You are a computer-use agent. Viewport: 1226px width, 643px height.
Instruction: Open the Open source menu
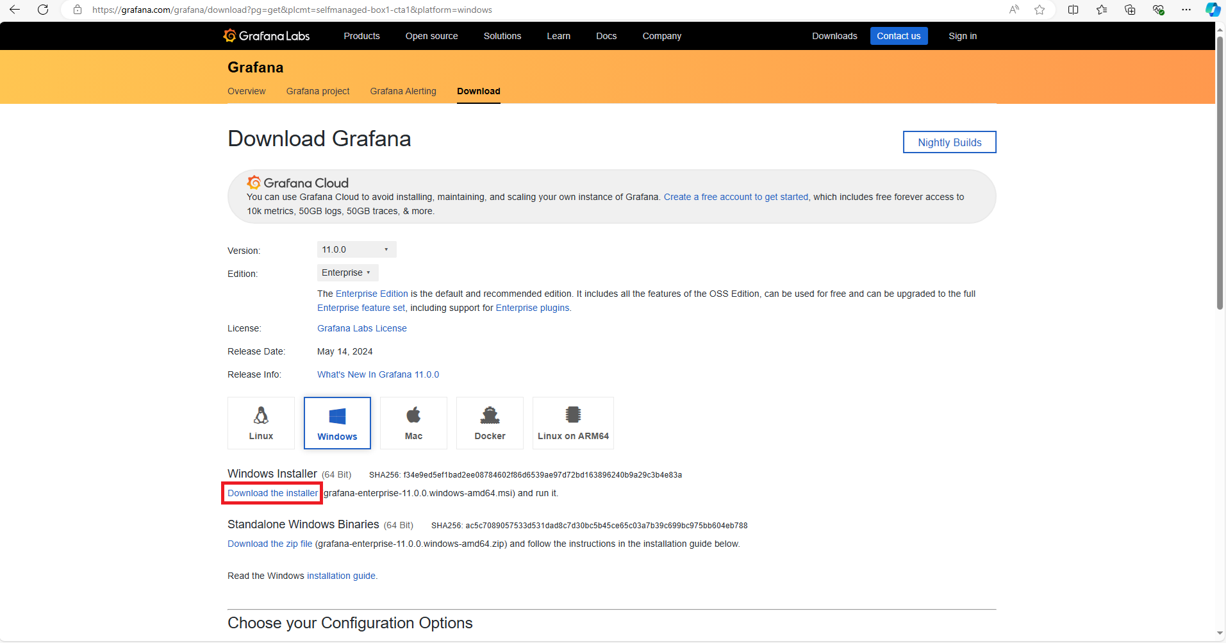tap(431, 36)
